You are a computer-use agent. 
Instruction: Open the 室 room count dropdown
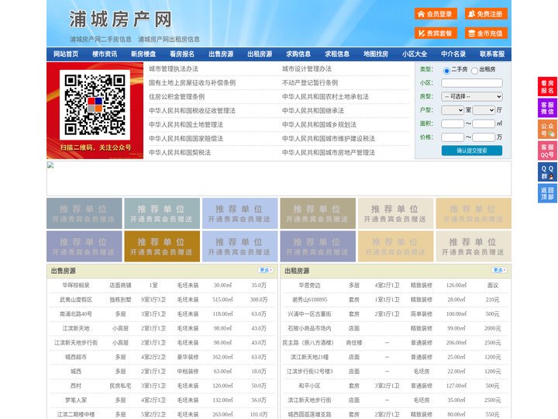tap(453, 110)
